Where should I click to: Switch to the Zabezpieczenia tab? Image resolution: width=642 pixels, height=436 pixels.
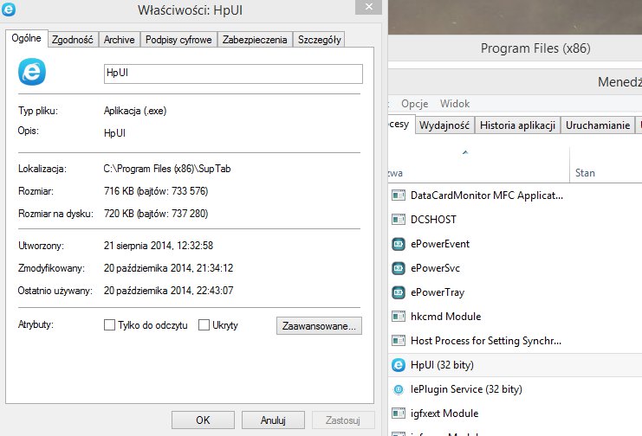click(255, 40)
